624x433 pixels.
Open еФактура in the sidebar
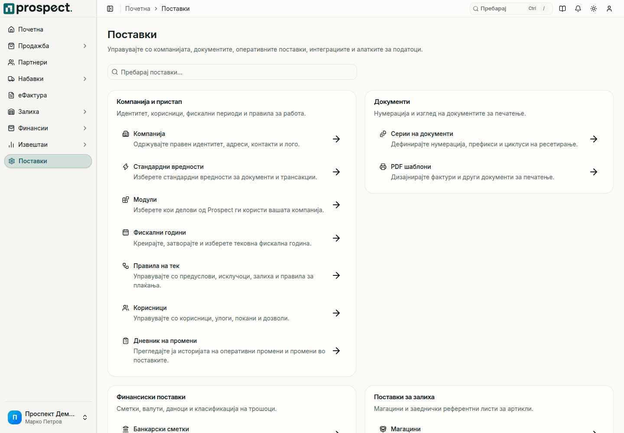48,95
